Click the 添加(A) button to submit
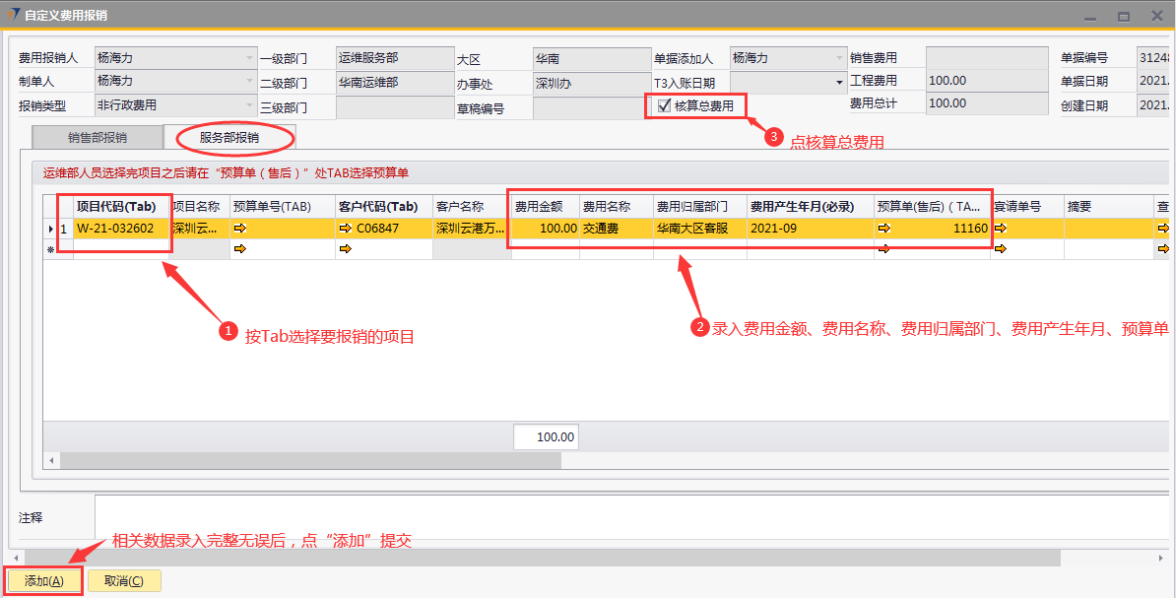Screen dimensions: 1176x598 (x=44, y=581)
